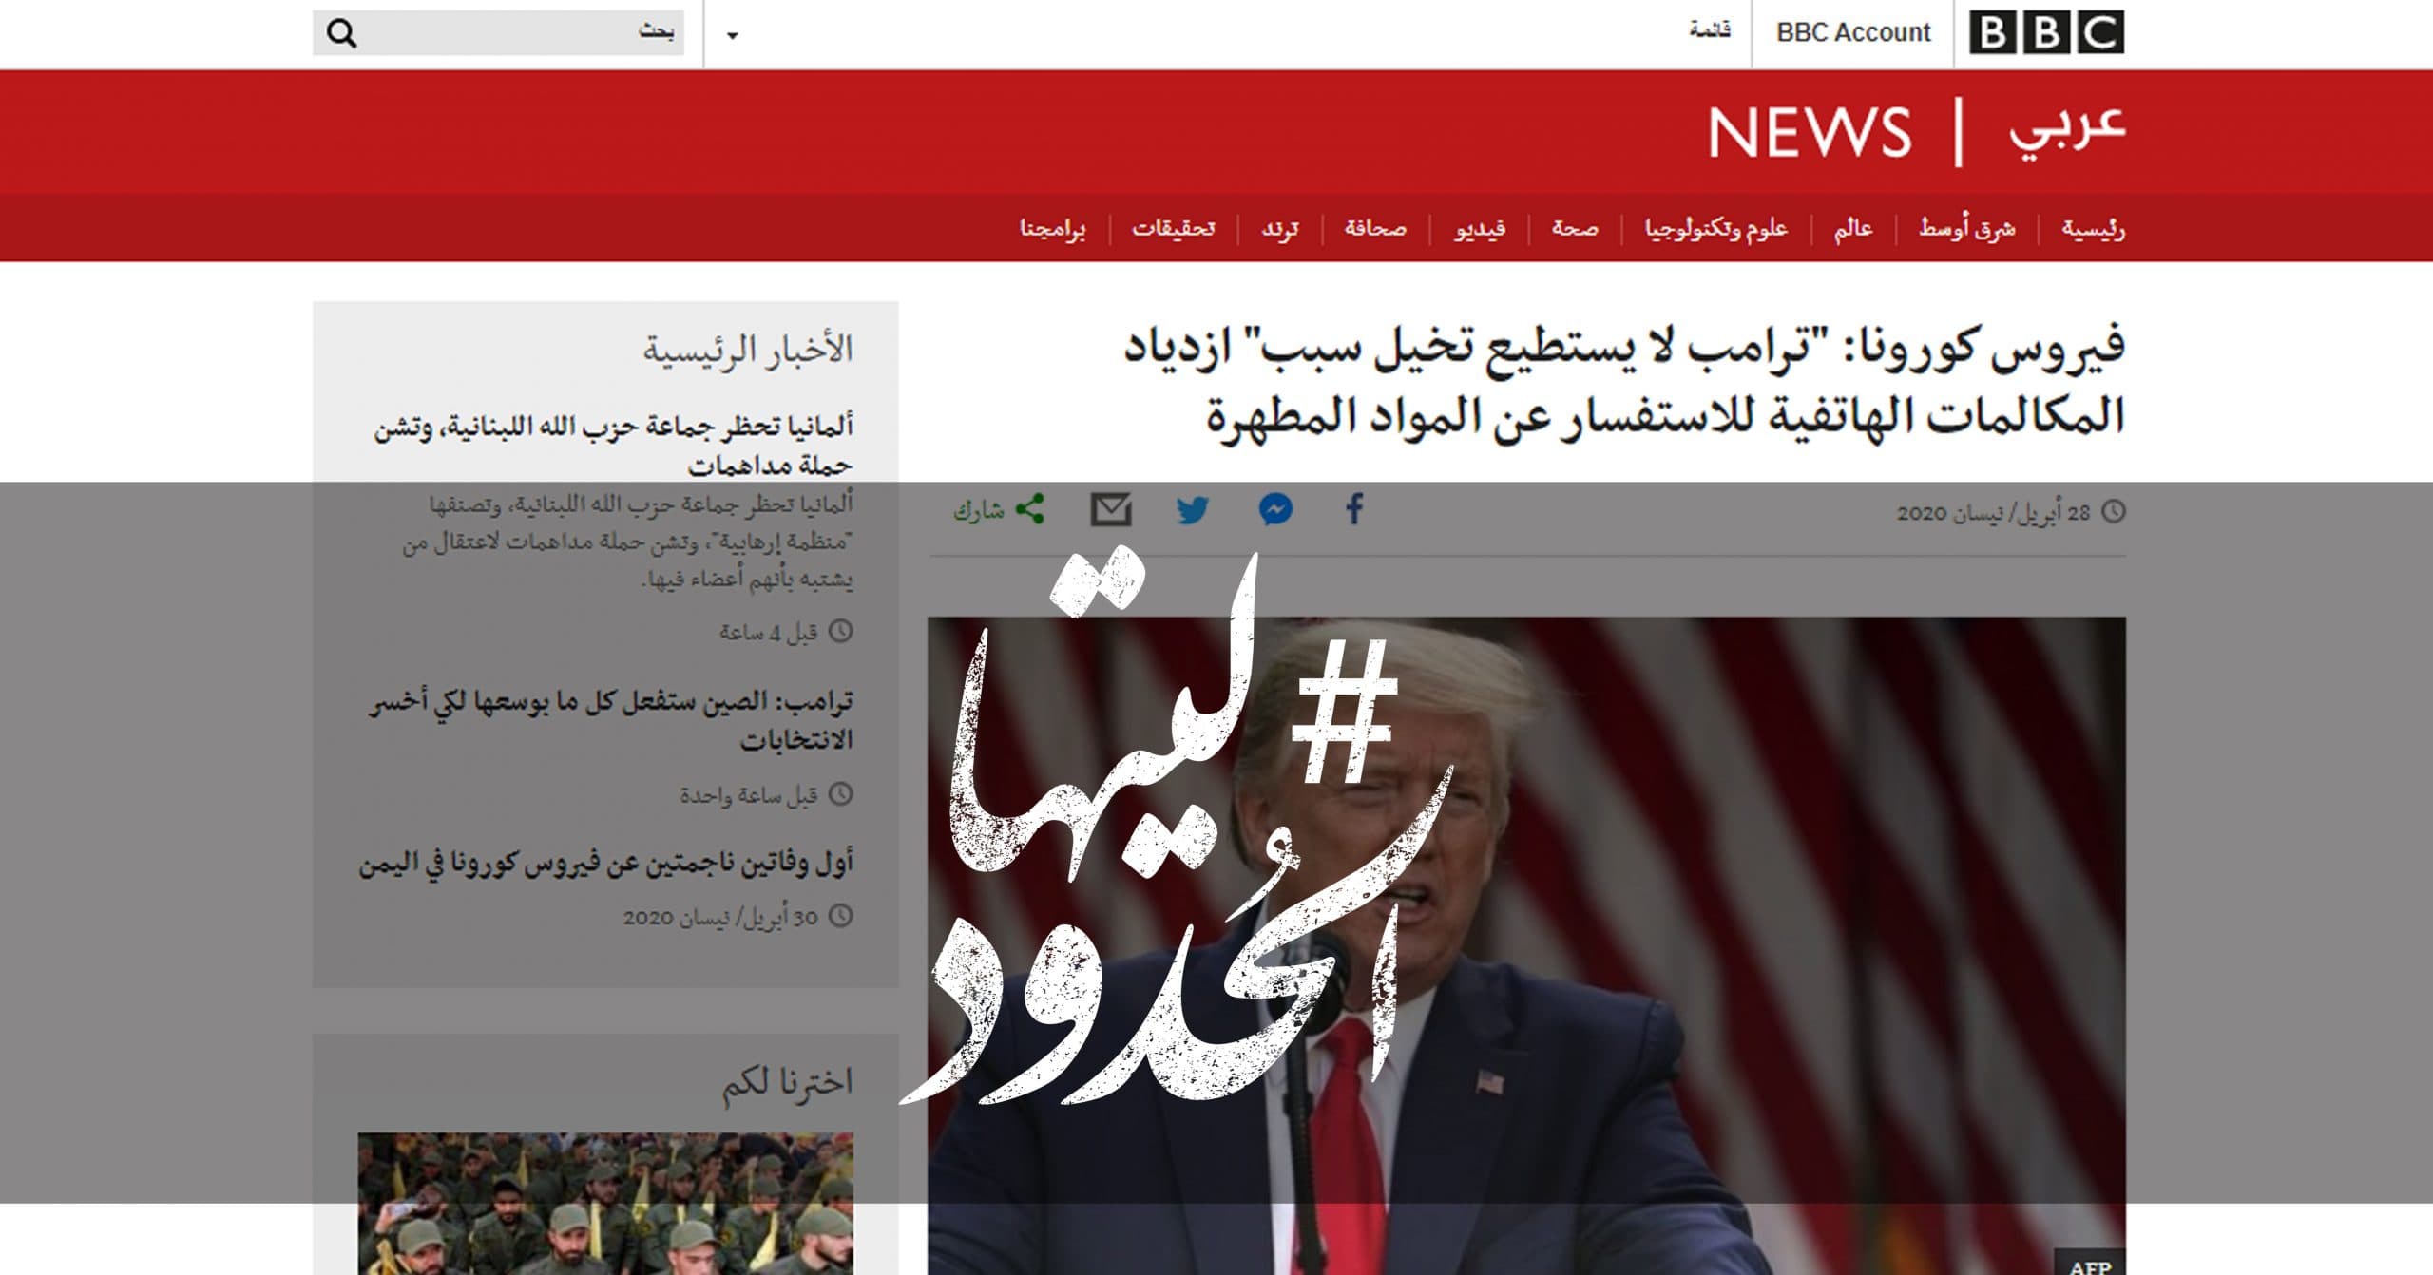Click the search magnifier icon
The height and width of the screenshot is (1275, 2433).
click(341, 33)
